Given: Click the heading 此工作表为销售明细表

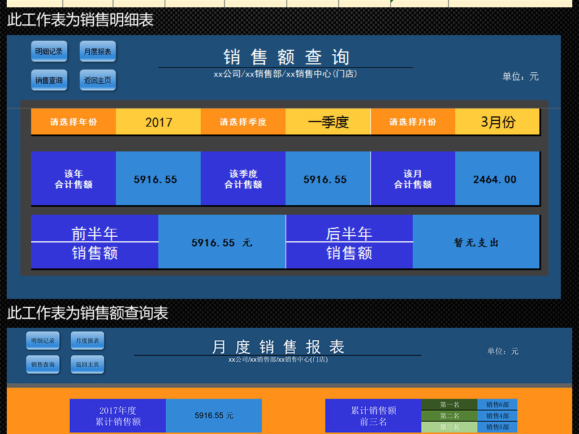Looking at the screenshot, I should pyautogui.click(x=80, y=20).
